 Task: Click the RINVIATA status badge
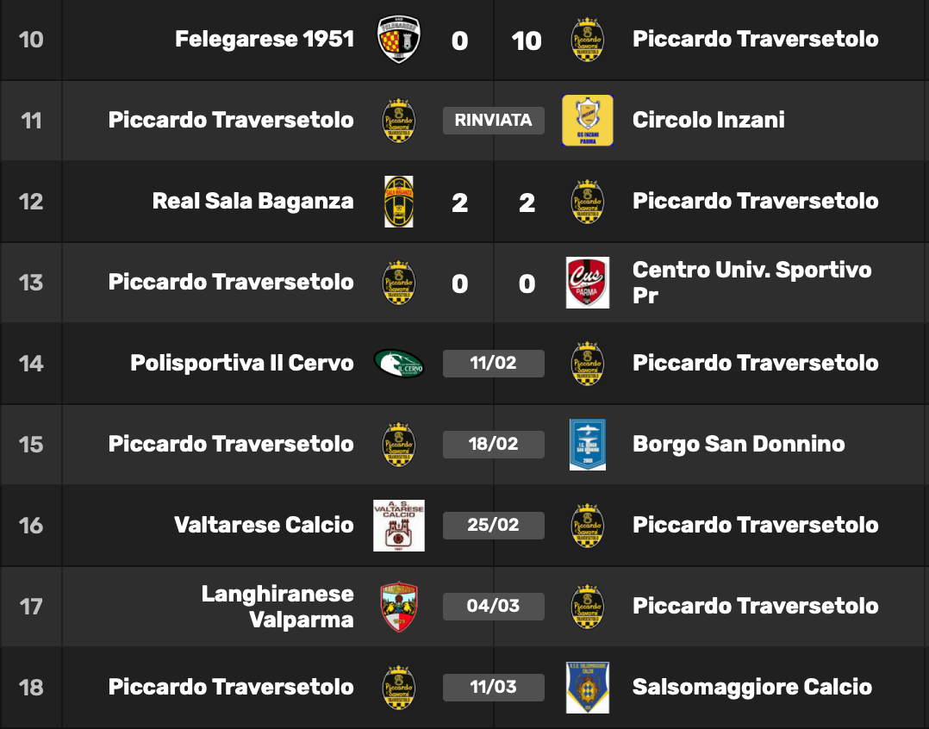pos(494,121)
